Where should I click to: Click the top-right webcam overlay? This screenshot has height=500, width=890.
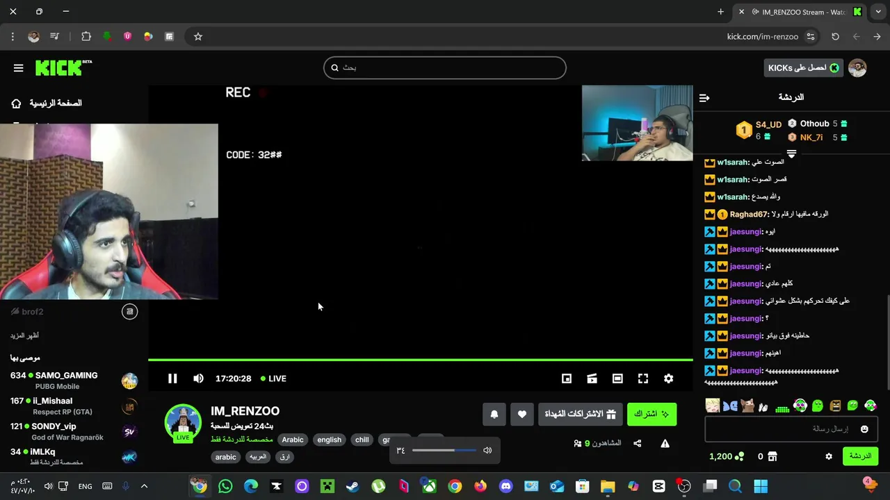tap(638, 123)
